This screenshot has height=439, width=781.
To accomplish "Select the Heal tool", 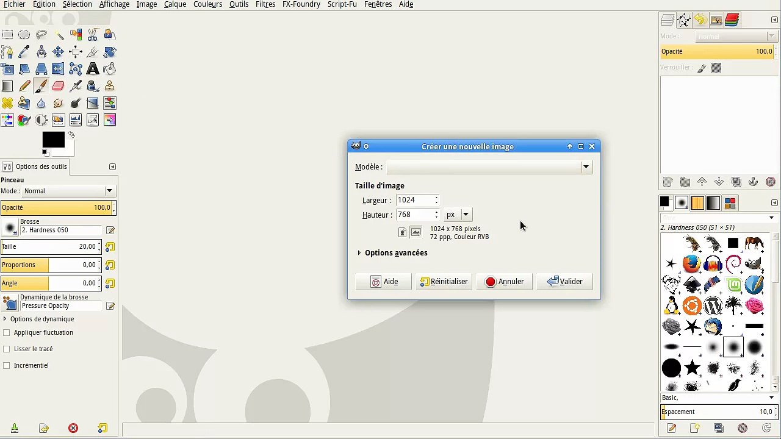I will [x=7, y=103].
